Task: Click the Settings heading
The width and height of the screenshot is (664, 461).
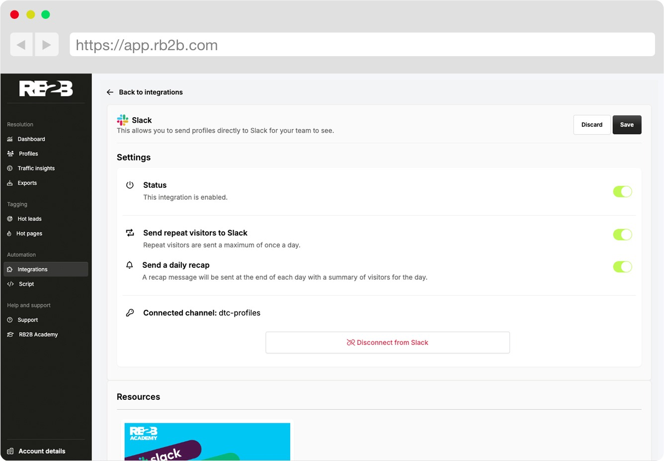Action: coord(134,157)
